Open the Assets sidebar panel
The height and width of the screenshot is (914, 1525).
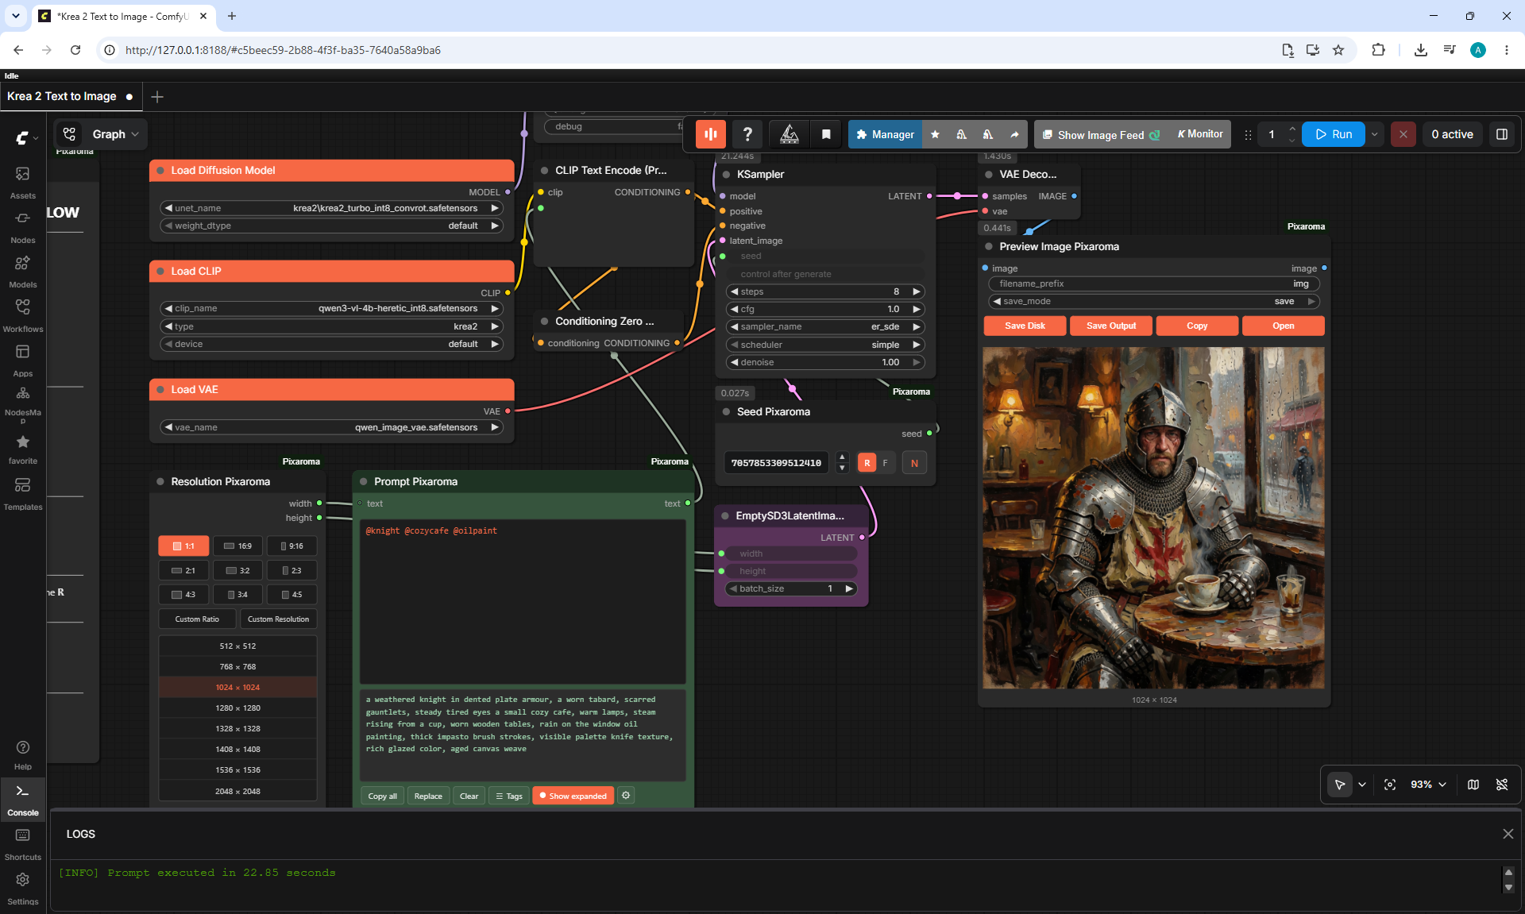point(22,182)
